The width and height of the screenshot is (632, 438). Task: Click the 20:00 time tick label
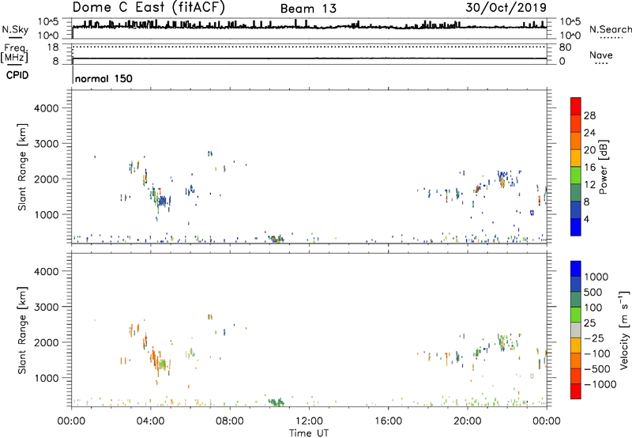click(467, 421)
